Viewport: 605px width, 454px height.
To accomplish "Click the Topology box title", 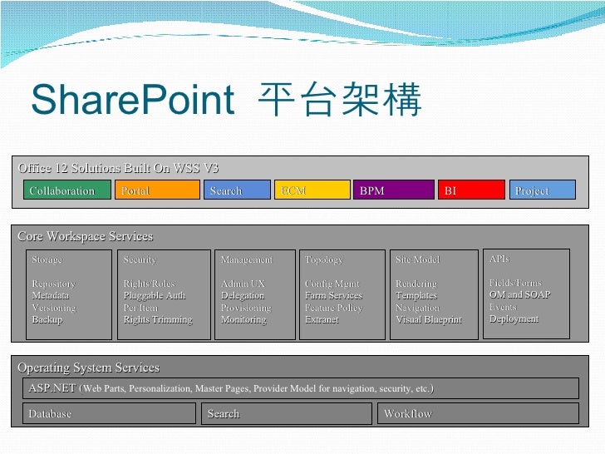I will [x=324, y=259].
